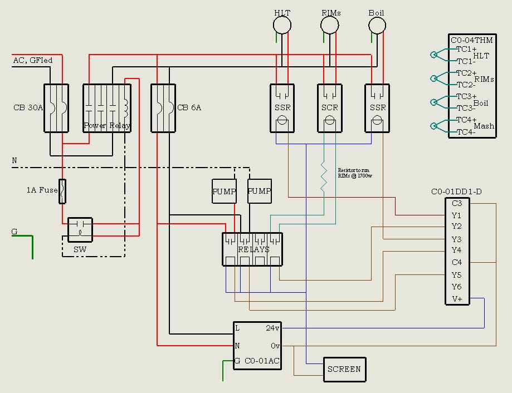The image size is (512, 393).
Task: Select the CB 6A circuit breaker symbol
Action: 163,108
